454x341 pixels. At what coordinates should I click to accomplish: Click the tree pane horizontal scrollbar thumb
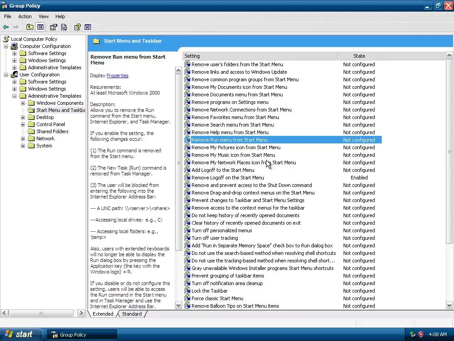[41, 313]
